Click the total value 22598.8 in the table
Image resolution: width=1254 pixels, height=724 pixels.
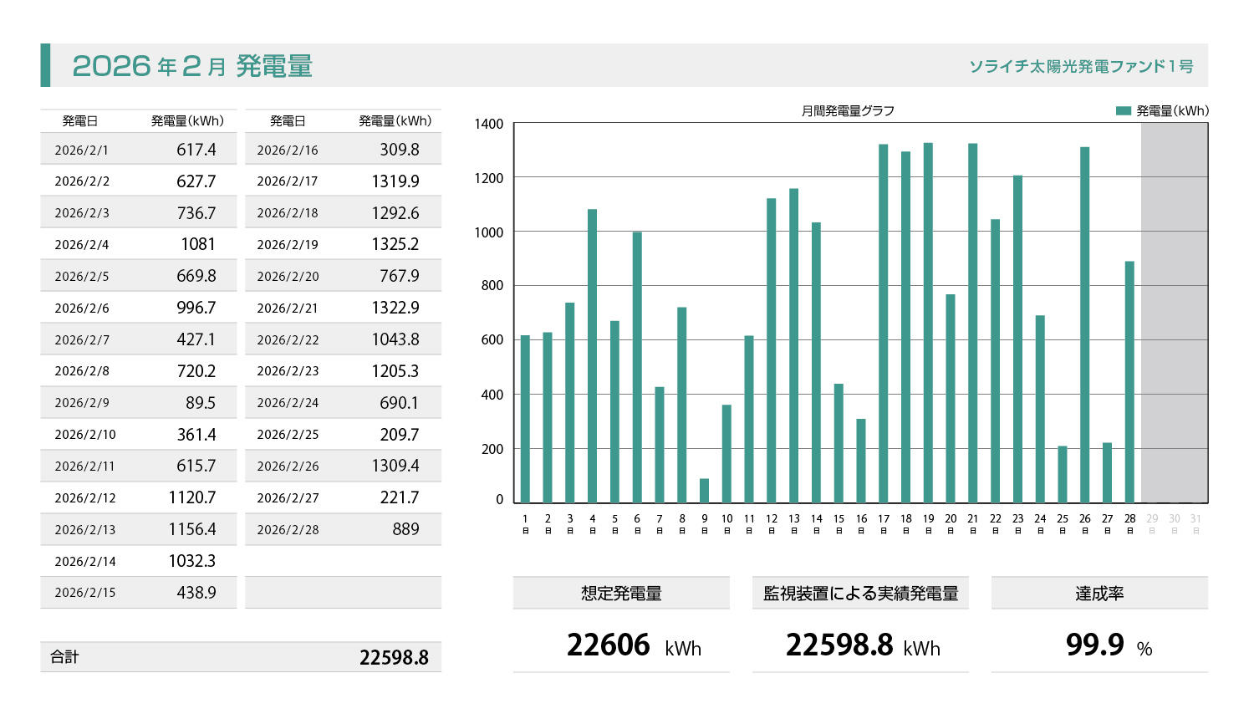pos(394,658)
